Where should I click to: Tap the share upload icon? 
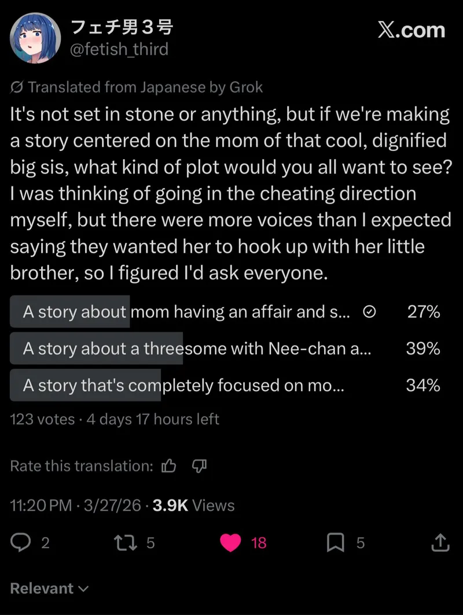point(440,542)
